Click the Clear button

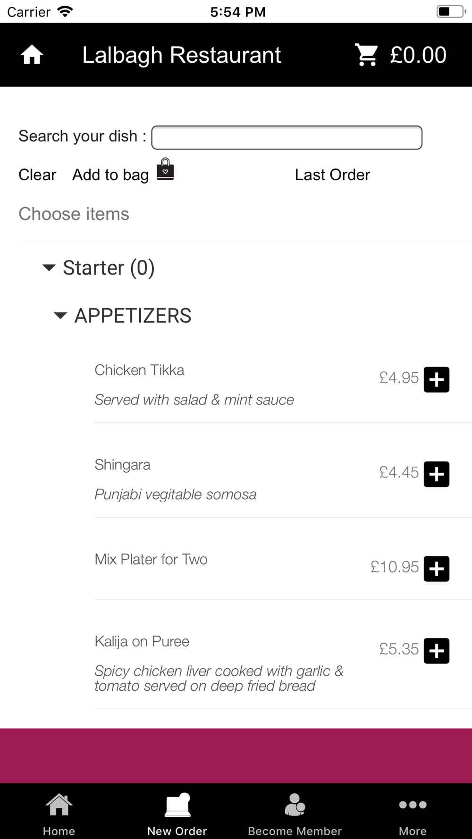tap(37, 175)
